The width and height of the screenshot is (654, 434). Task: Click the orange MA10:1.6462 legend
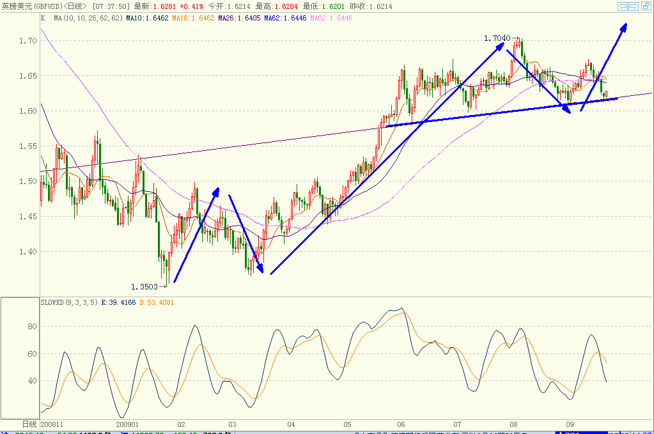(193, 18)
